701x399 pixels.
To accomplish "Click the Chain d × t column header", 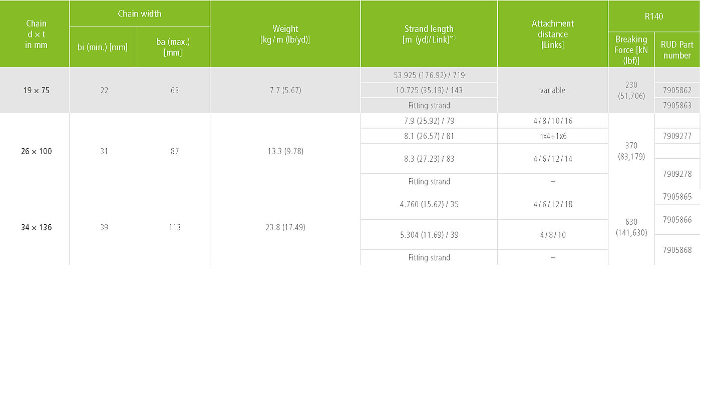I will pos(35,34).
